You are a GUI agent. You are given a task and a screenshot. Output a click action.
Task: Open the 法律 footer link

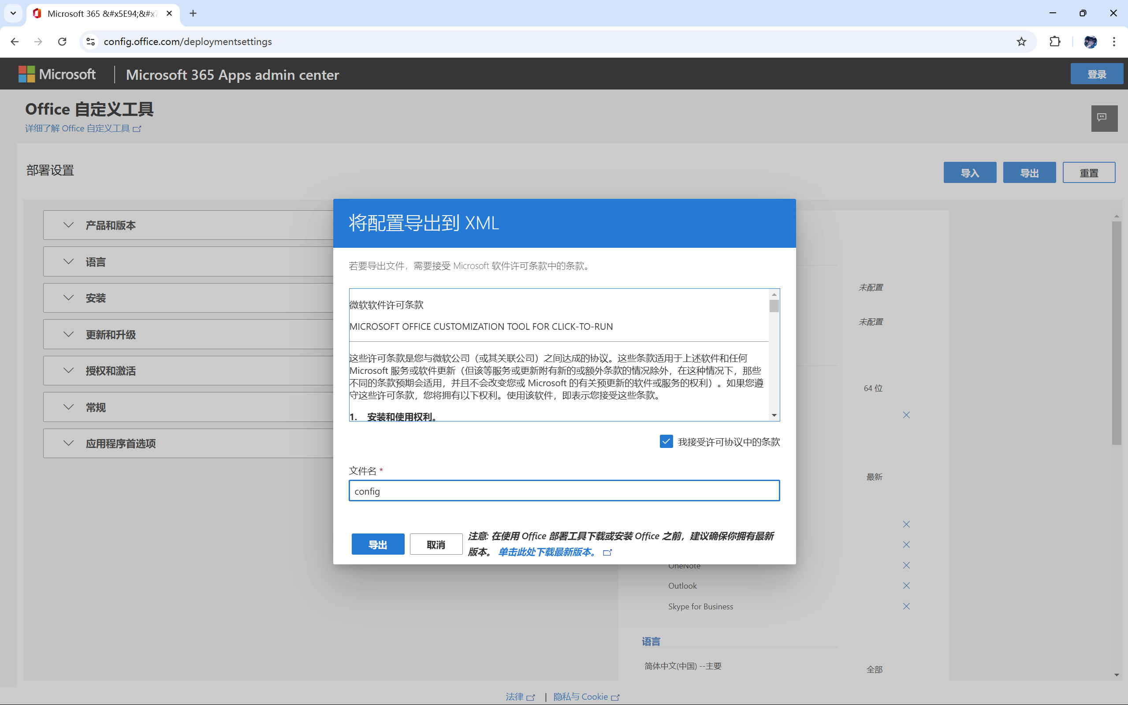coord(520,697)
